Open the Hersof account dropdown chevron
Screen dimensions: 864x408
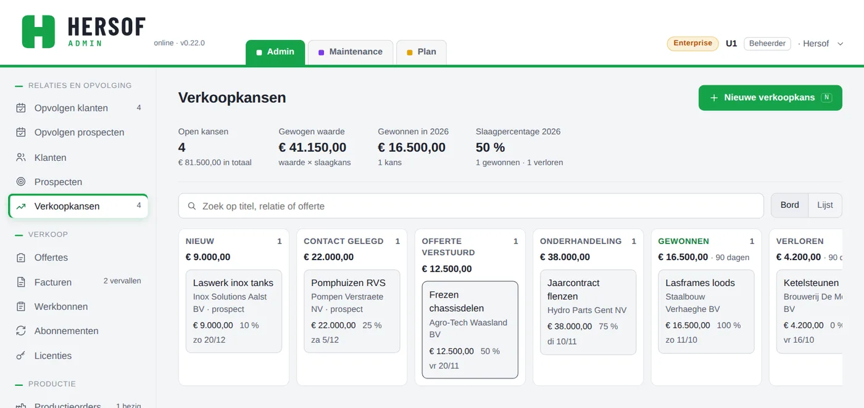coord(841,44)
